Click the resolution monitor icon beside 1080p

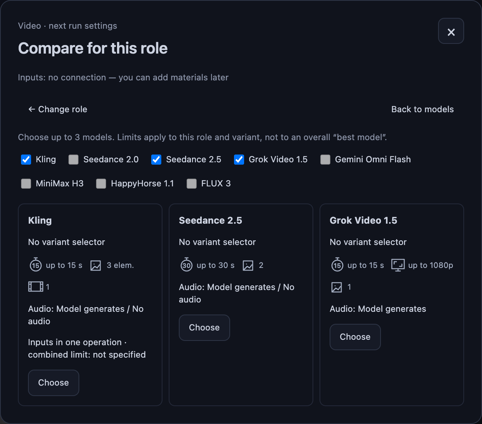click(398, 266)
